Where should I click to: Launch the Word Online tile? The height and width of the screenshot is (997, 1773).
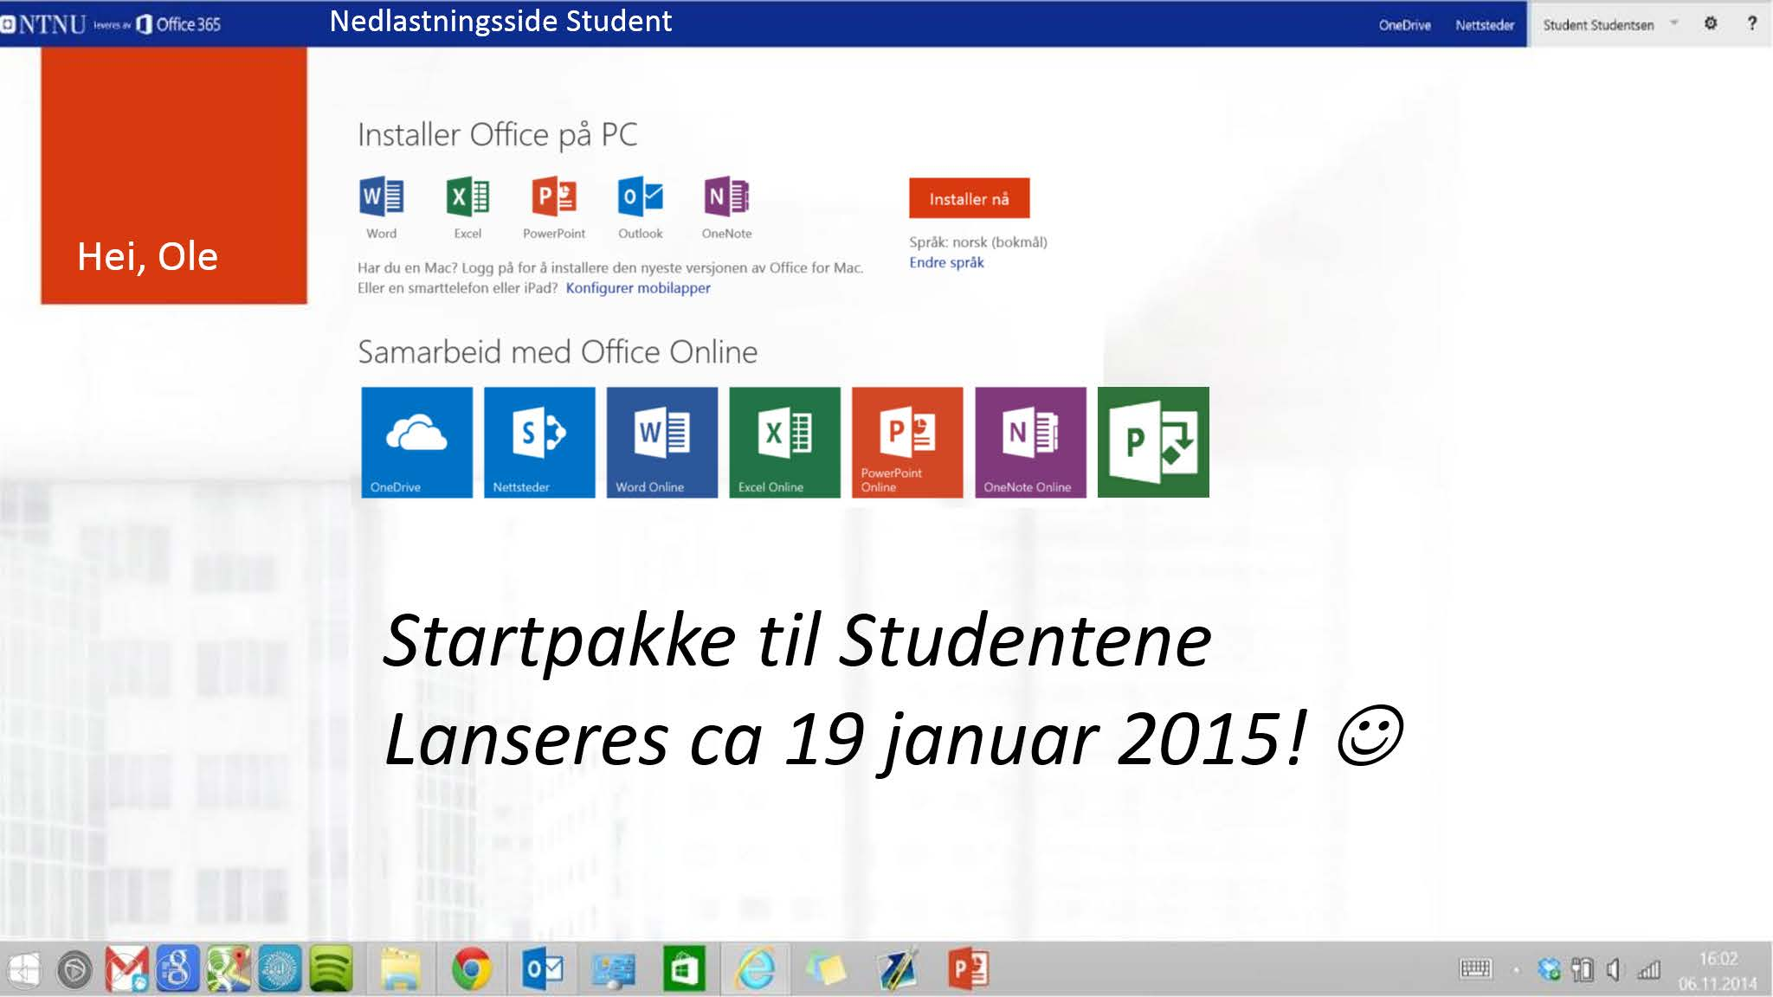click(662, 442)
